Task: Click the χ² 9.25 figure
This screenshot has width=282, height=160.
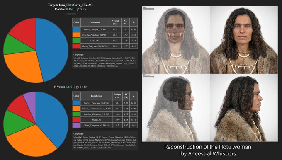Action: [81, 9]
